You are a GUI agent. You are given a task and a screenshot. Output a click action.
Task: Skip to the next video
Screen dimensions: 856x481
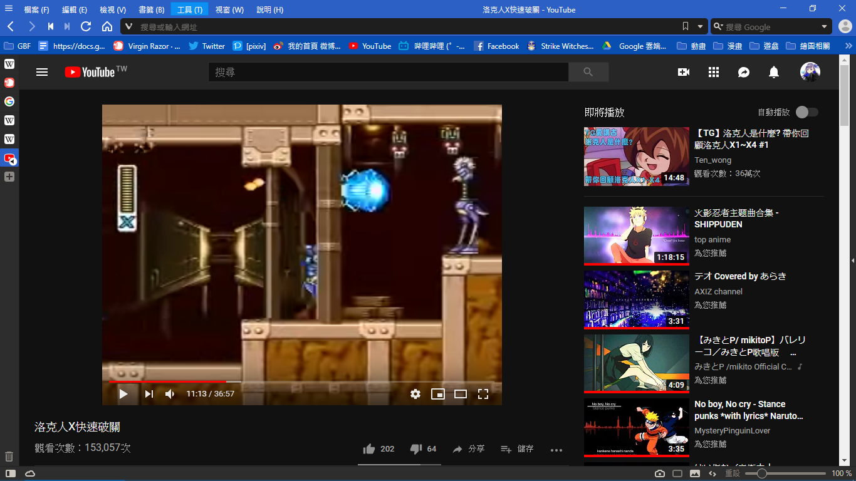point(149,394)
